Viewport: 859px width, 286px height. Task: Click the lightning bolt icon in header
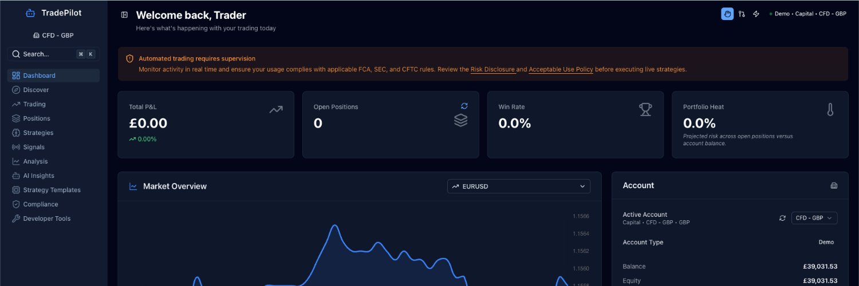click(756, 14)
